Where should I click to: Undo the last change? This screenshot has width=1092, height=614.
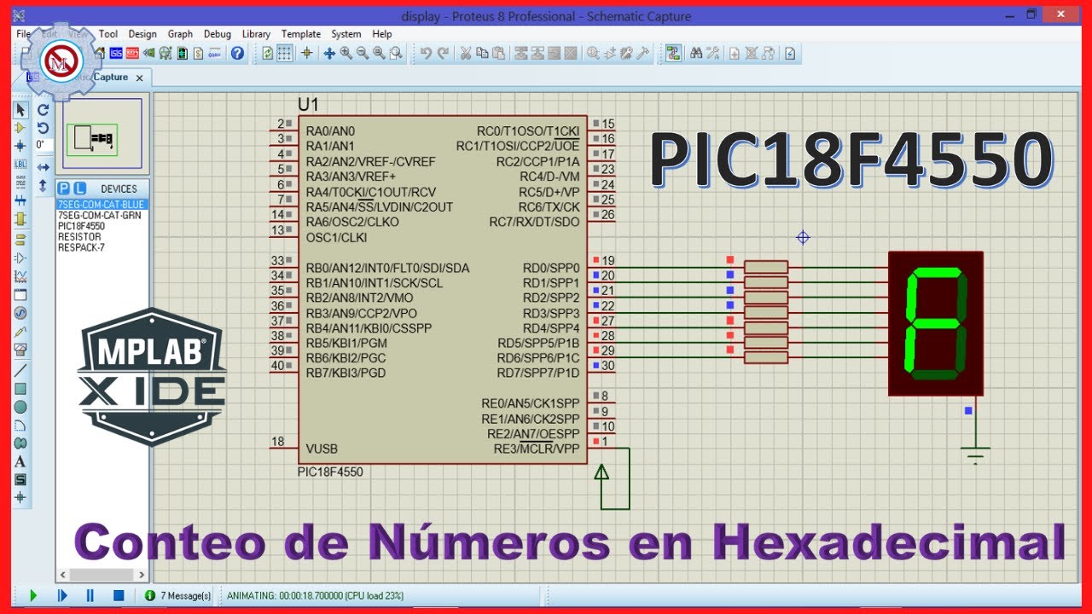(x=426, y=53)
